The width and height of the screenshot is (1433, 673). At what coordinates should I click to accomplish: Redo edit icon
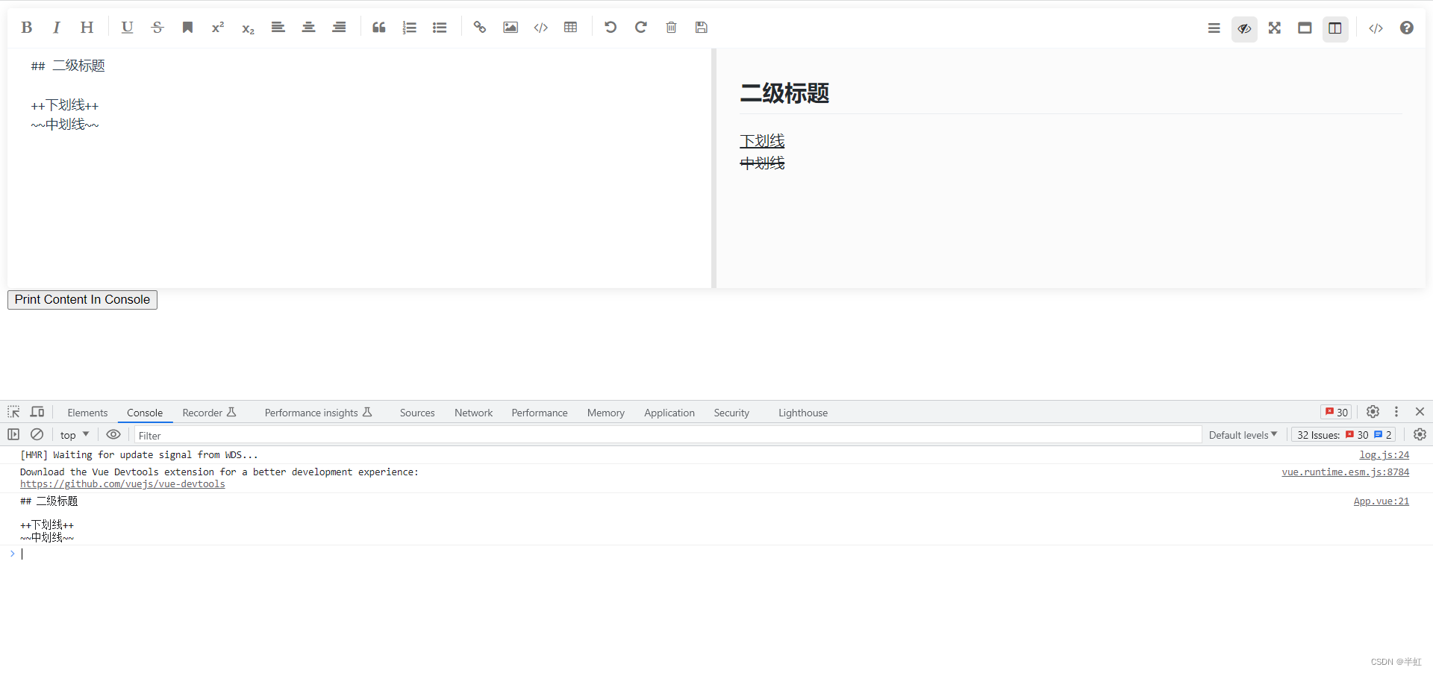tap(640, 28)
